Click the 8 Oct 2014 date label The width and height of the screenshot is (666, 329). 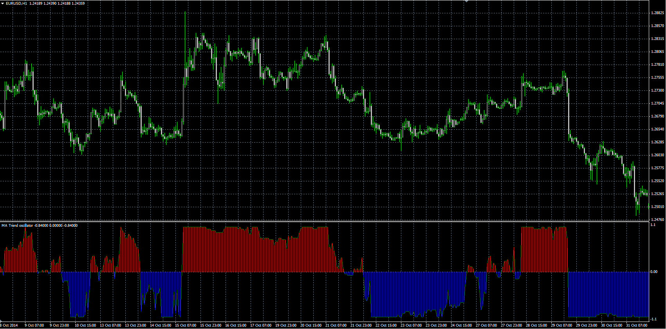[9, 325]
